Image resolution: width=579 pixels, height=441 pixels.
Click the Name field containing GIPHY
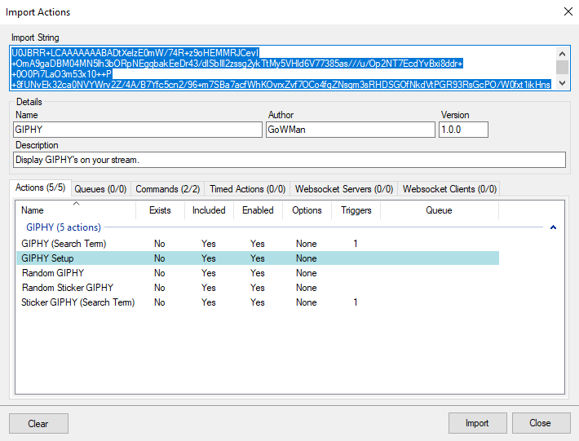[138, 130]
